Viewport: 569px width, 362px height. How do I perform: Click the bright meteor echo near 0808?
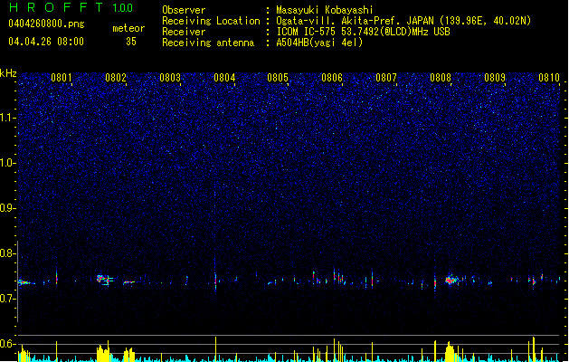(450, 280)
